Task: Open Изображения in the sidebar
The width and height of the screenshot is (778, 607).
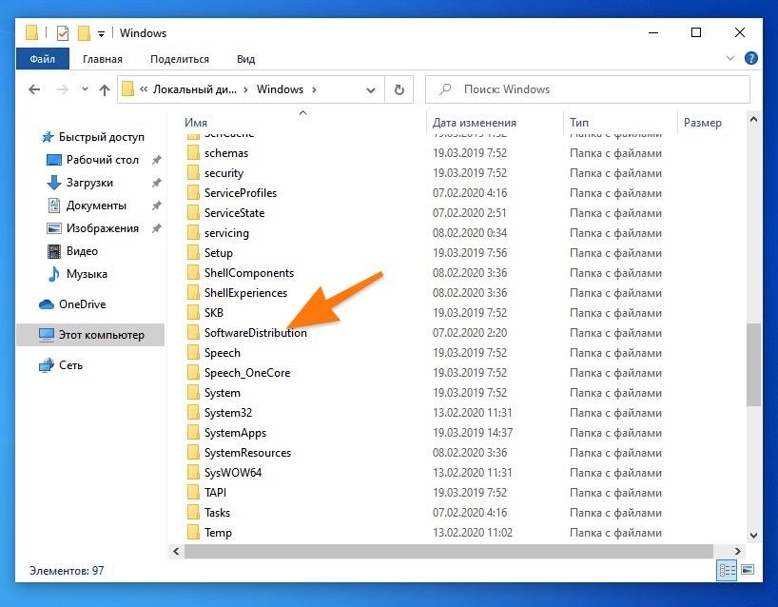Action: click(x=102, y=228)
